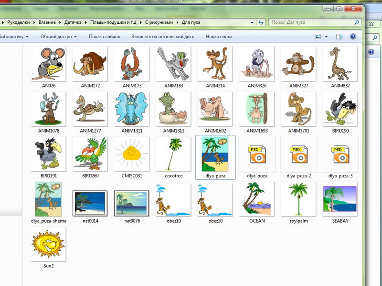Expand the view options dropdown arrow
This screenshot has height=286, width=382.
(326, 37)
